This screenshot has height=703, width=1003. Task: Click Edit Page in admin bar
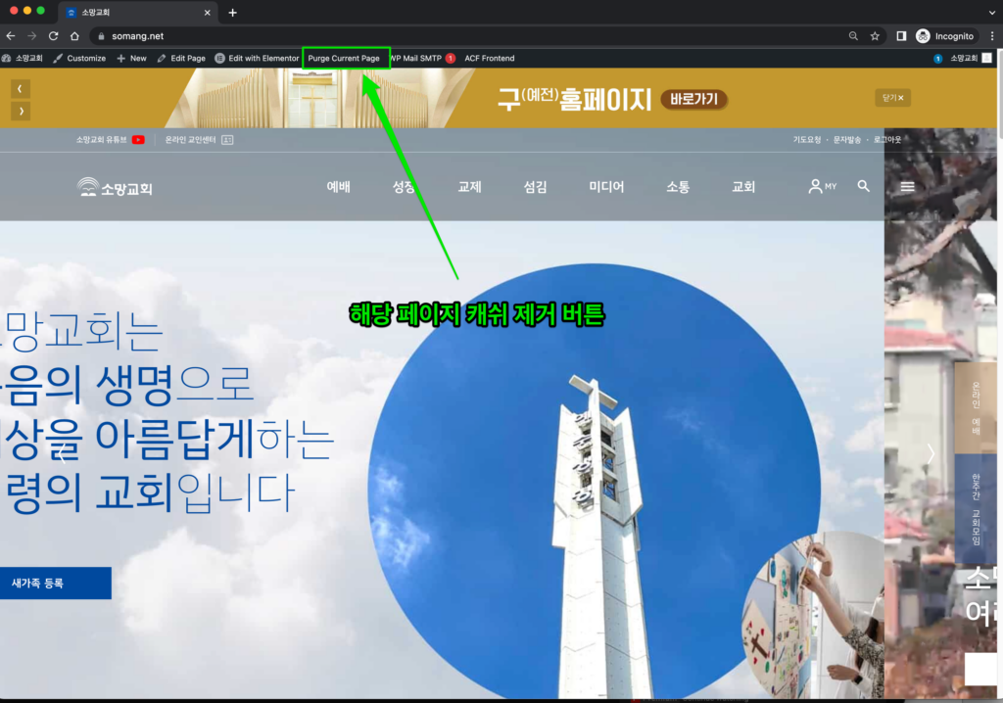coord(181,58)
